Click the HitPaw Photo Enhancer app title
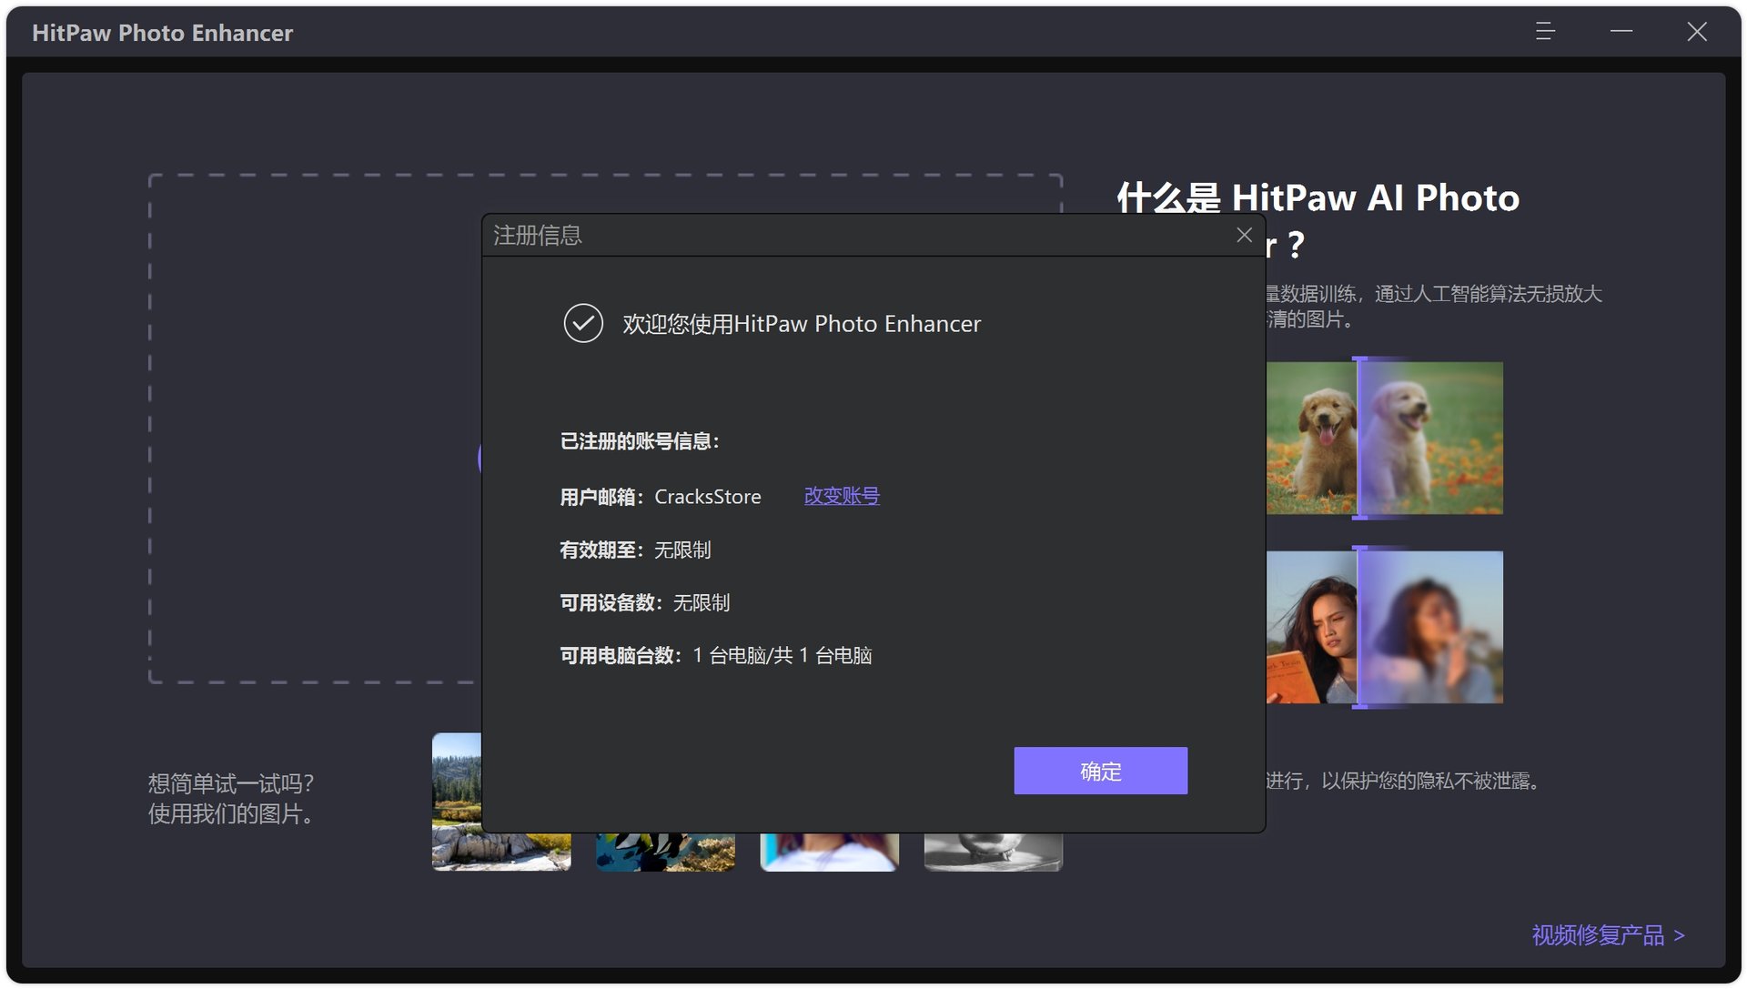Screen dimensions: 1747x989 (x=162, y=33)
